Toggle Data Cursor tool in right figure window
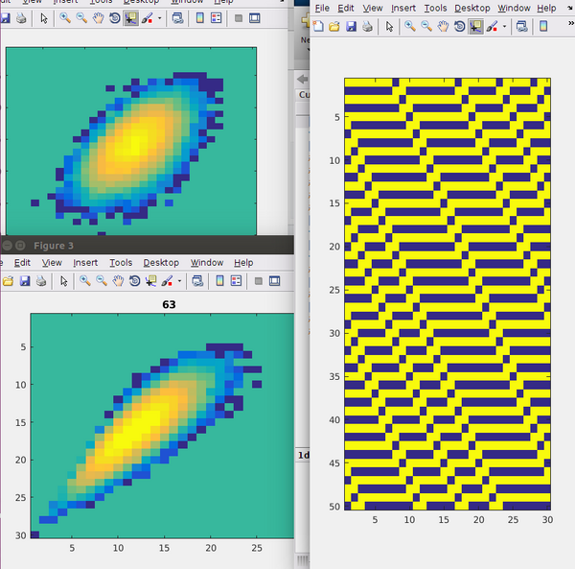 (475, 27)
